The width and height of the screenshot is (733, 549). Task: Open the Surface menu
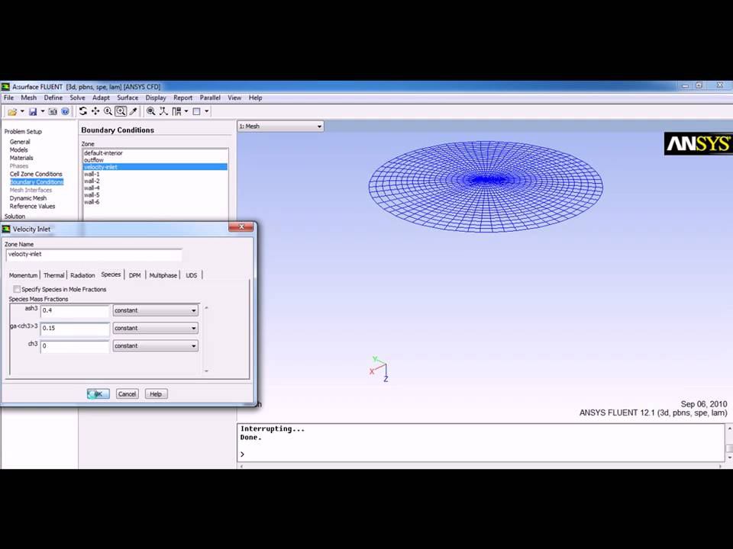pos(128,98)
